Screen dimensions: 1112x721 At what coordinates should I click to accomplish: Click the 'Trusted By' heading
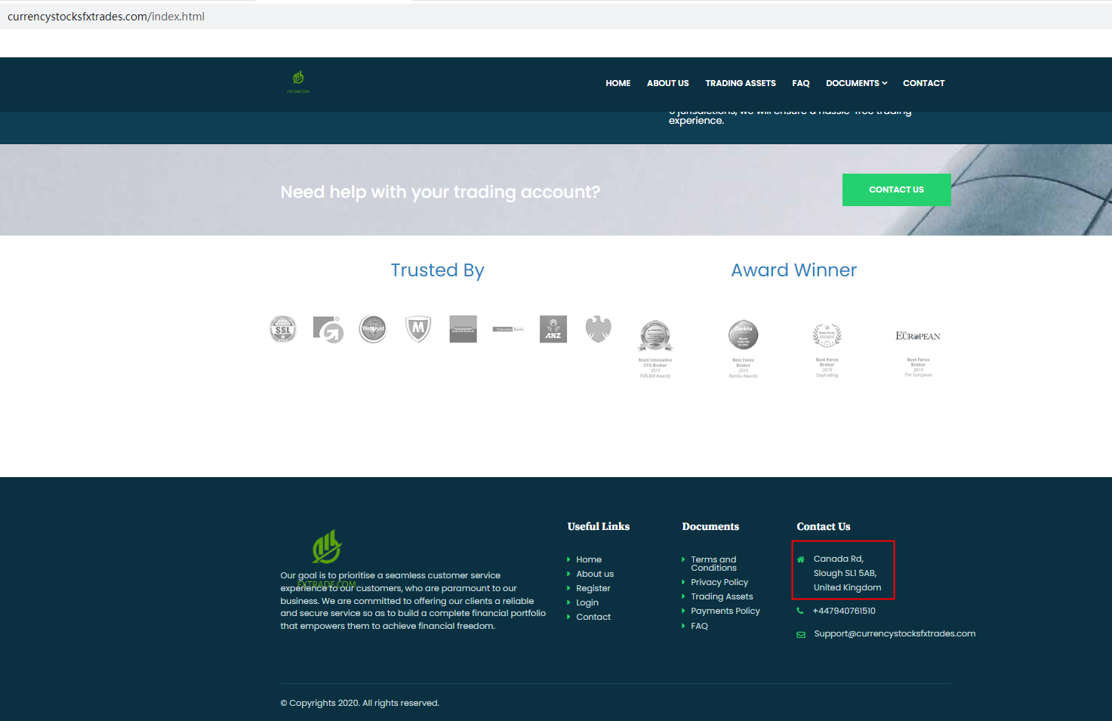pyautogui.click(x=437, y=270)
